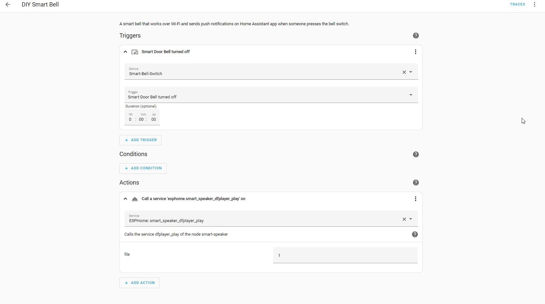Clear the ESPHome service selection
Screen dimensions: 545x304
pyautogui.click(x=404, y=219)
